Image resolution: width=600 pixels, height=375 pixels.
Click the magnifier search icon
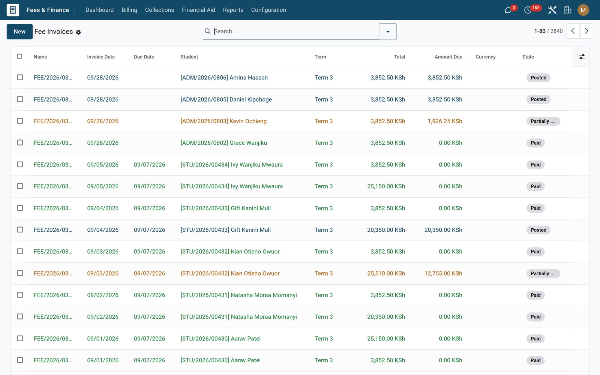tap(207, 31)
